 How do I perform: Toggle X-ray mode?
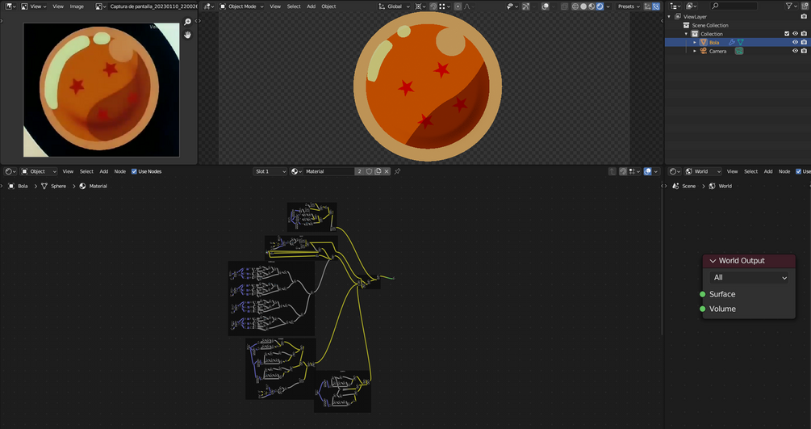click(564, 6)
